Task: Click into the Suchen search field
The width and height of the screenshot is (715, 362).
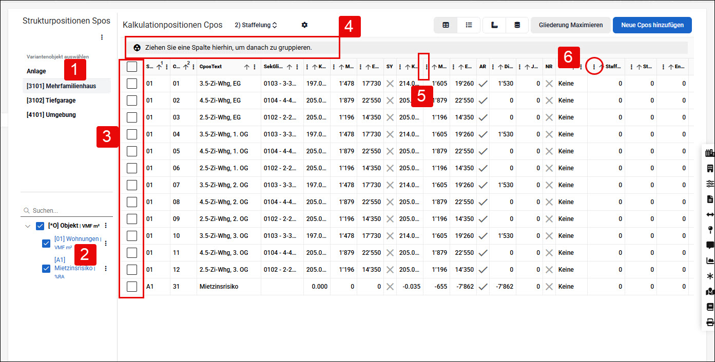Action: (67, 211)
